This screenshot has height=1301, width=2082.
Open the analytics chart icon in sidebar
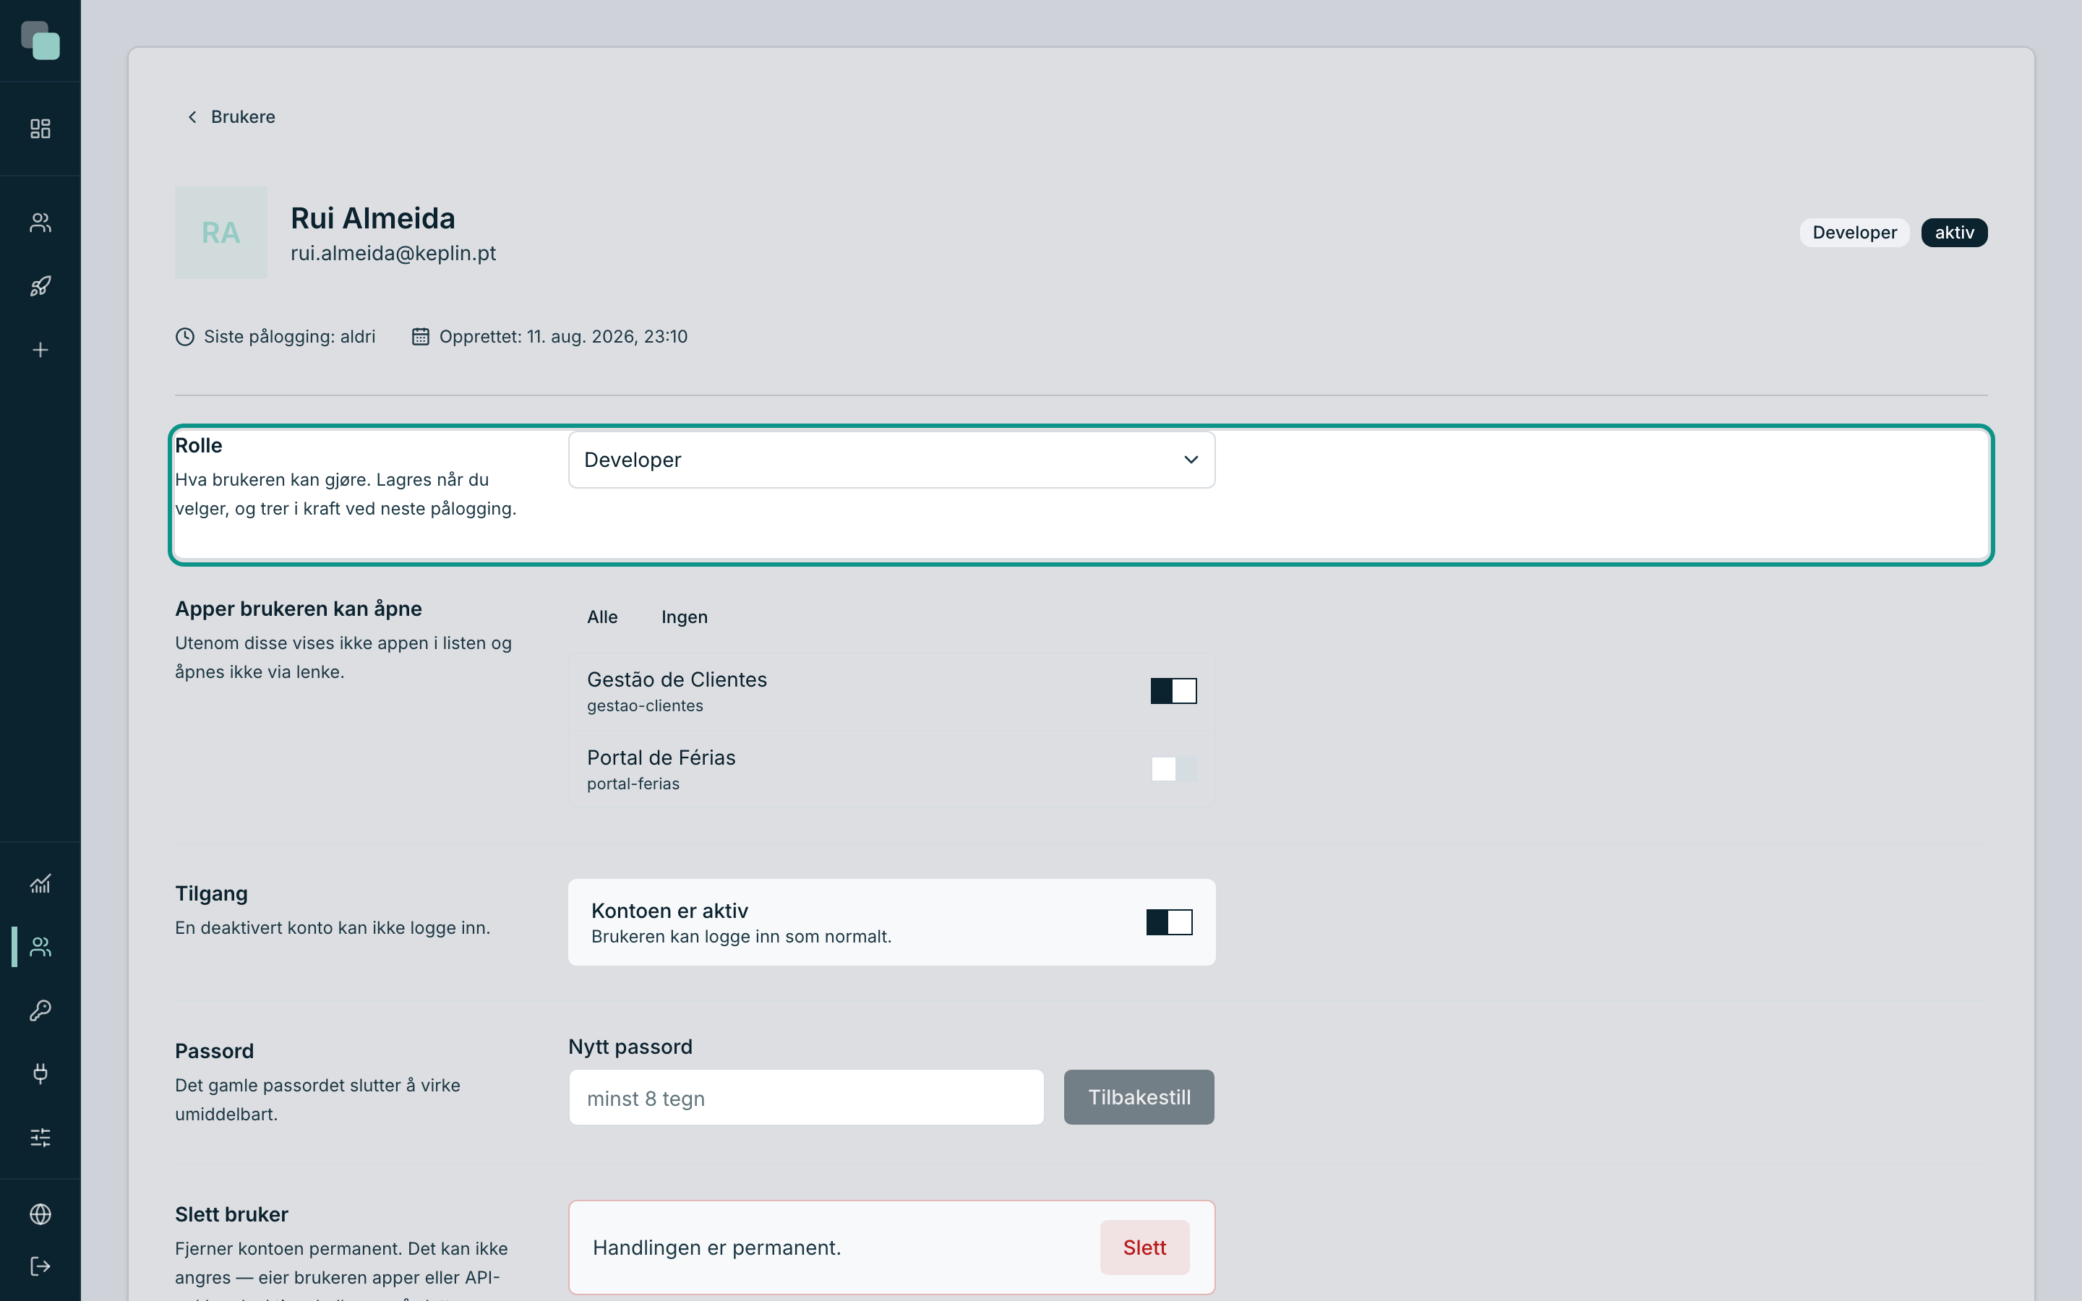[40, 884]
